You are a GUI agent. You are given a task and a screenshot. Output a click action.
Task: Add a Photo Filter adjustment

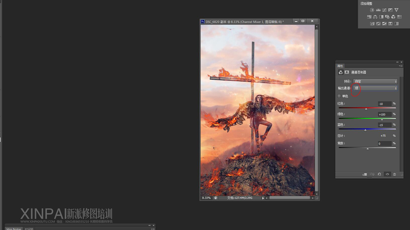coord(387,17)
